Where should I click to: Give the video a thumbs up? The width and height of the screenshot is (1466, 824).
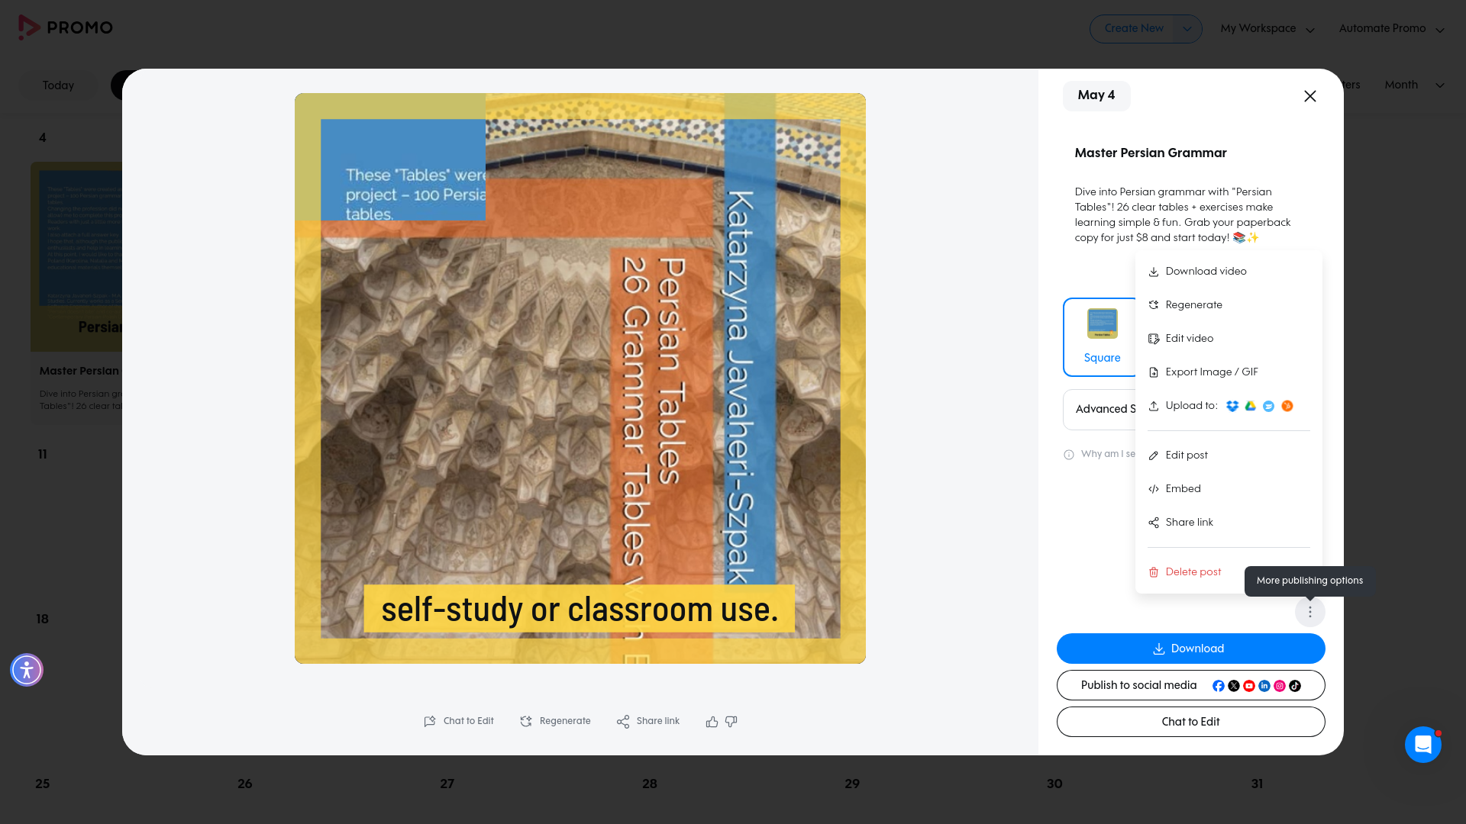tap(712, 722)
